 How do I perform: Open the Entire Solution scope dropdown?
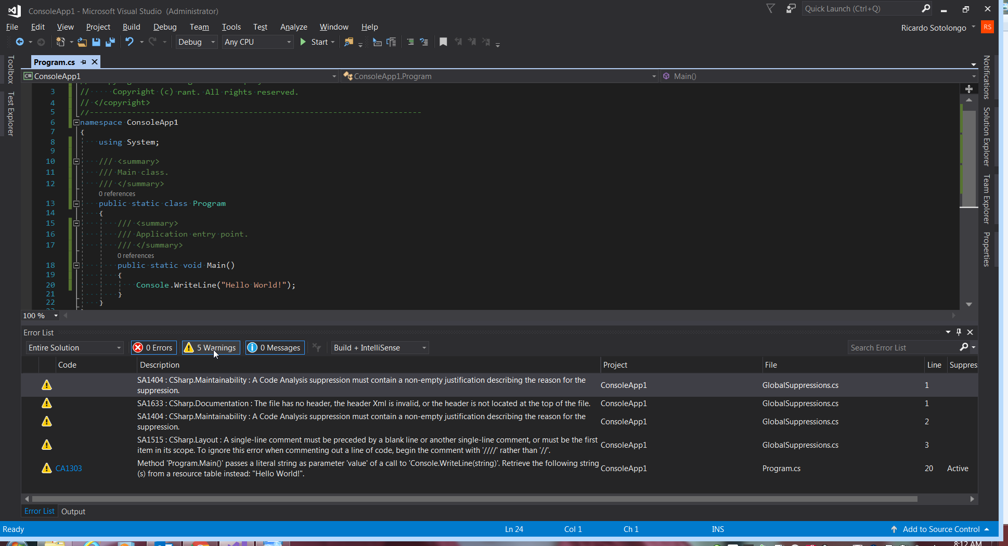tap(75, 347)
